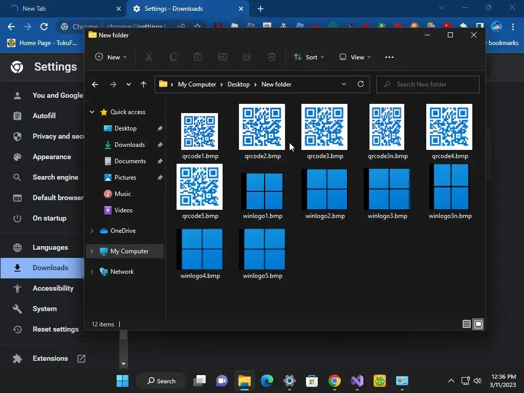Click My Computer in address breadcrumb
This screenshot has height=393, width=524.
coord(197,84)
